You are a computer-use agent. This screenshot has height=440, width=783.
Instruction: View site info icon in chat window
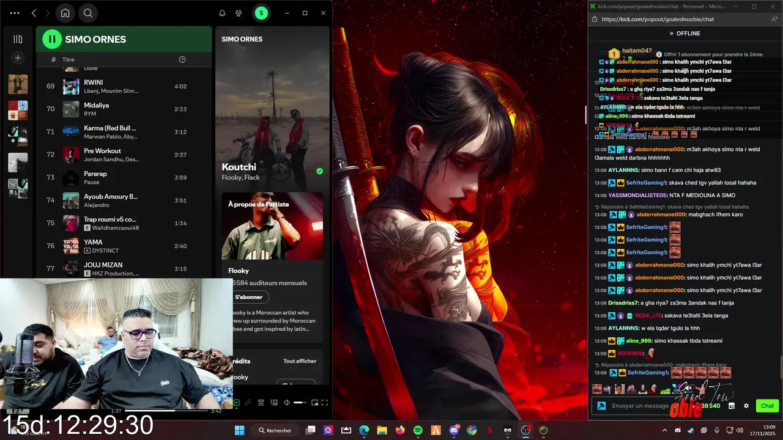point(595,19)
